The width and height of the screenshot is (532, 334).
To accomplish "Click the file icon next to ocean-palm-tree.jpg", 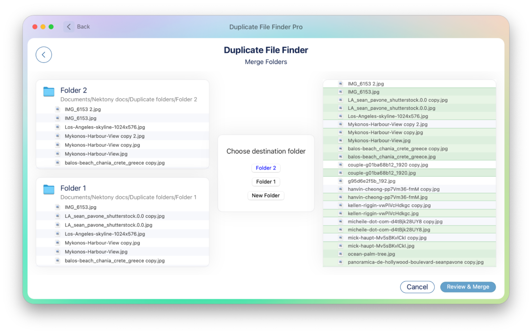I will (x=340, y=254).
